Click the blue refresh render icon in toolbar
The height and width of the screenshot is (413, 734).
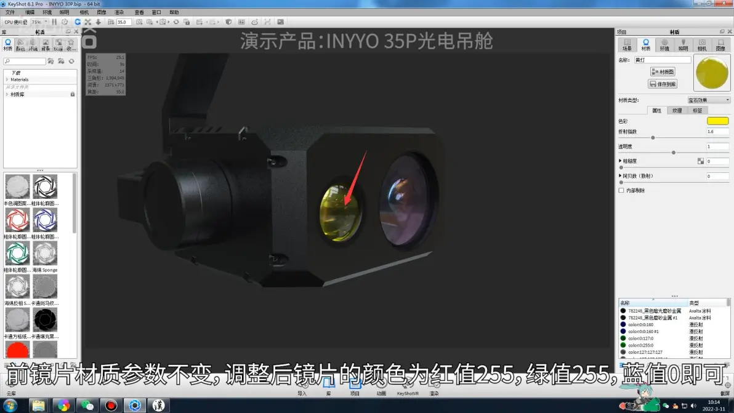click(78, 22)
